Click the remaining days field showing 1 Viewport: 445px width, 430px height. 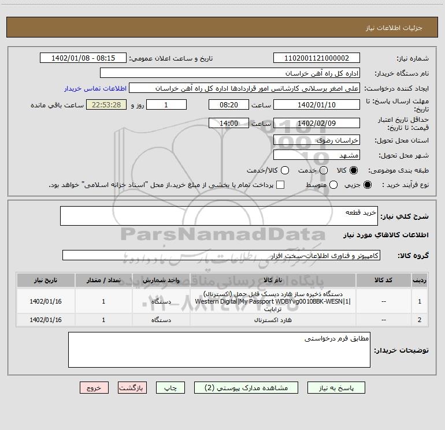(166, 104)
